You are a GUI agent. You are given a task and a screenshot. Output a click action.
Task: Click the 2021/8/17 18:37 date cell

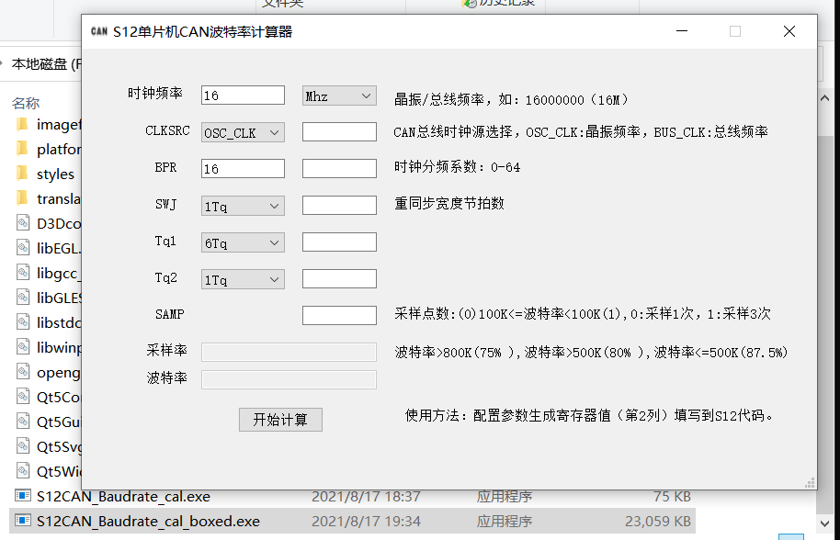coord(366,496)
